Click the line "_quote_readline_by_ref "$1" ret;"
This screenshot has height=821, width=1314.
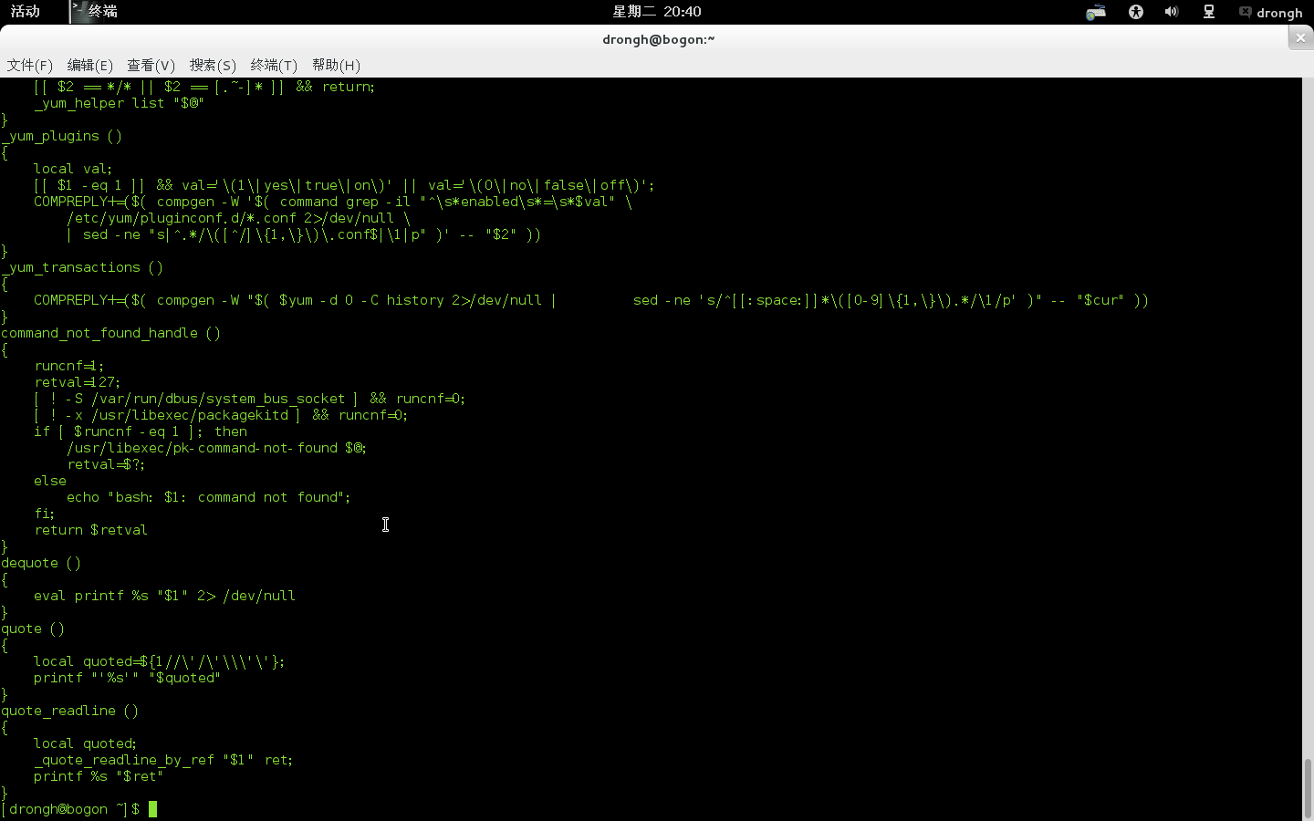click(x=163, y=760)
